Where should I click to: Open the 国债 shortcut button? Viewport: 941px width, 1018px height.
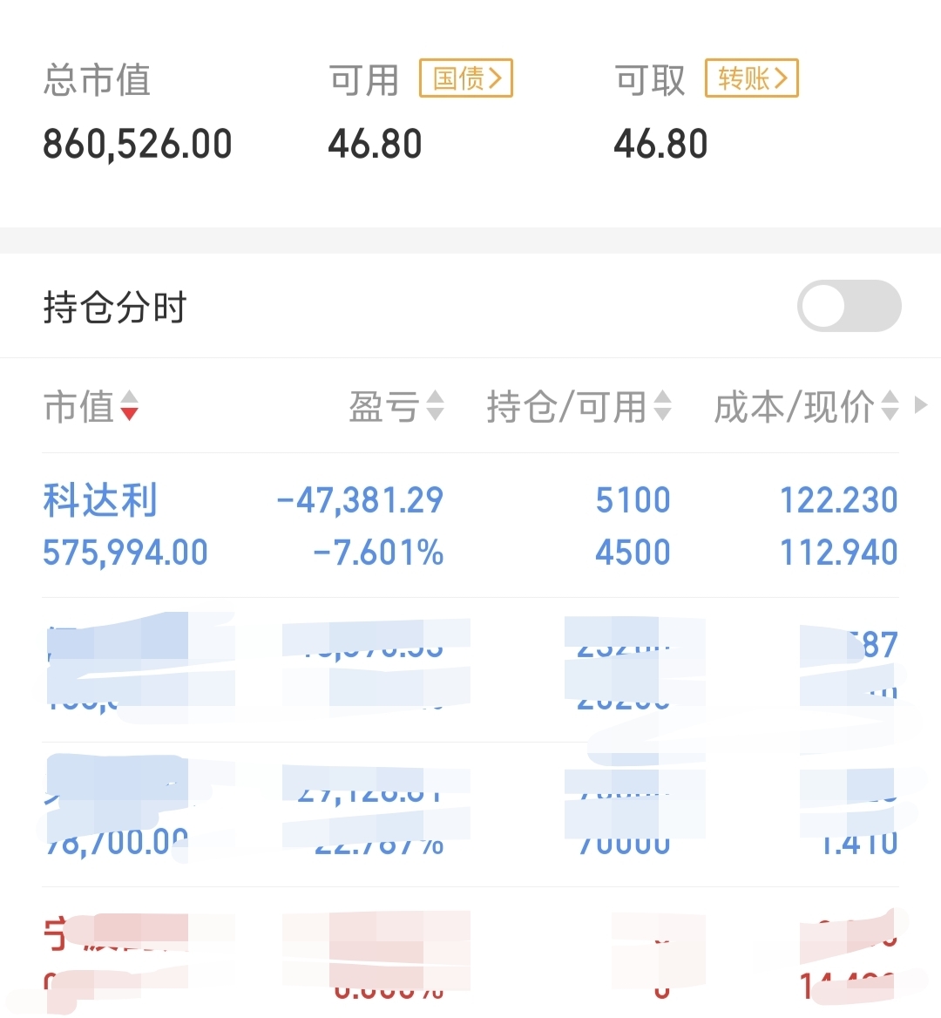[x=466, y=78]
